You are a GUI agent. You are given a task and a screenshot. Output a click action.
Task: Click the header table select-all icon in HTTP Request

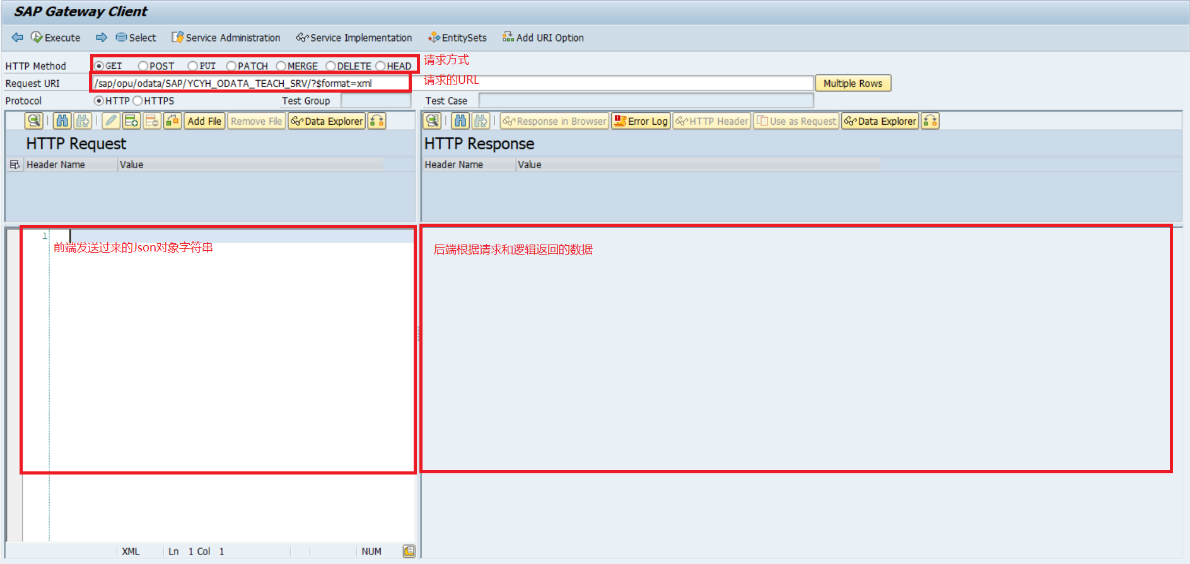click(15, 164)
